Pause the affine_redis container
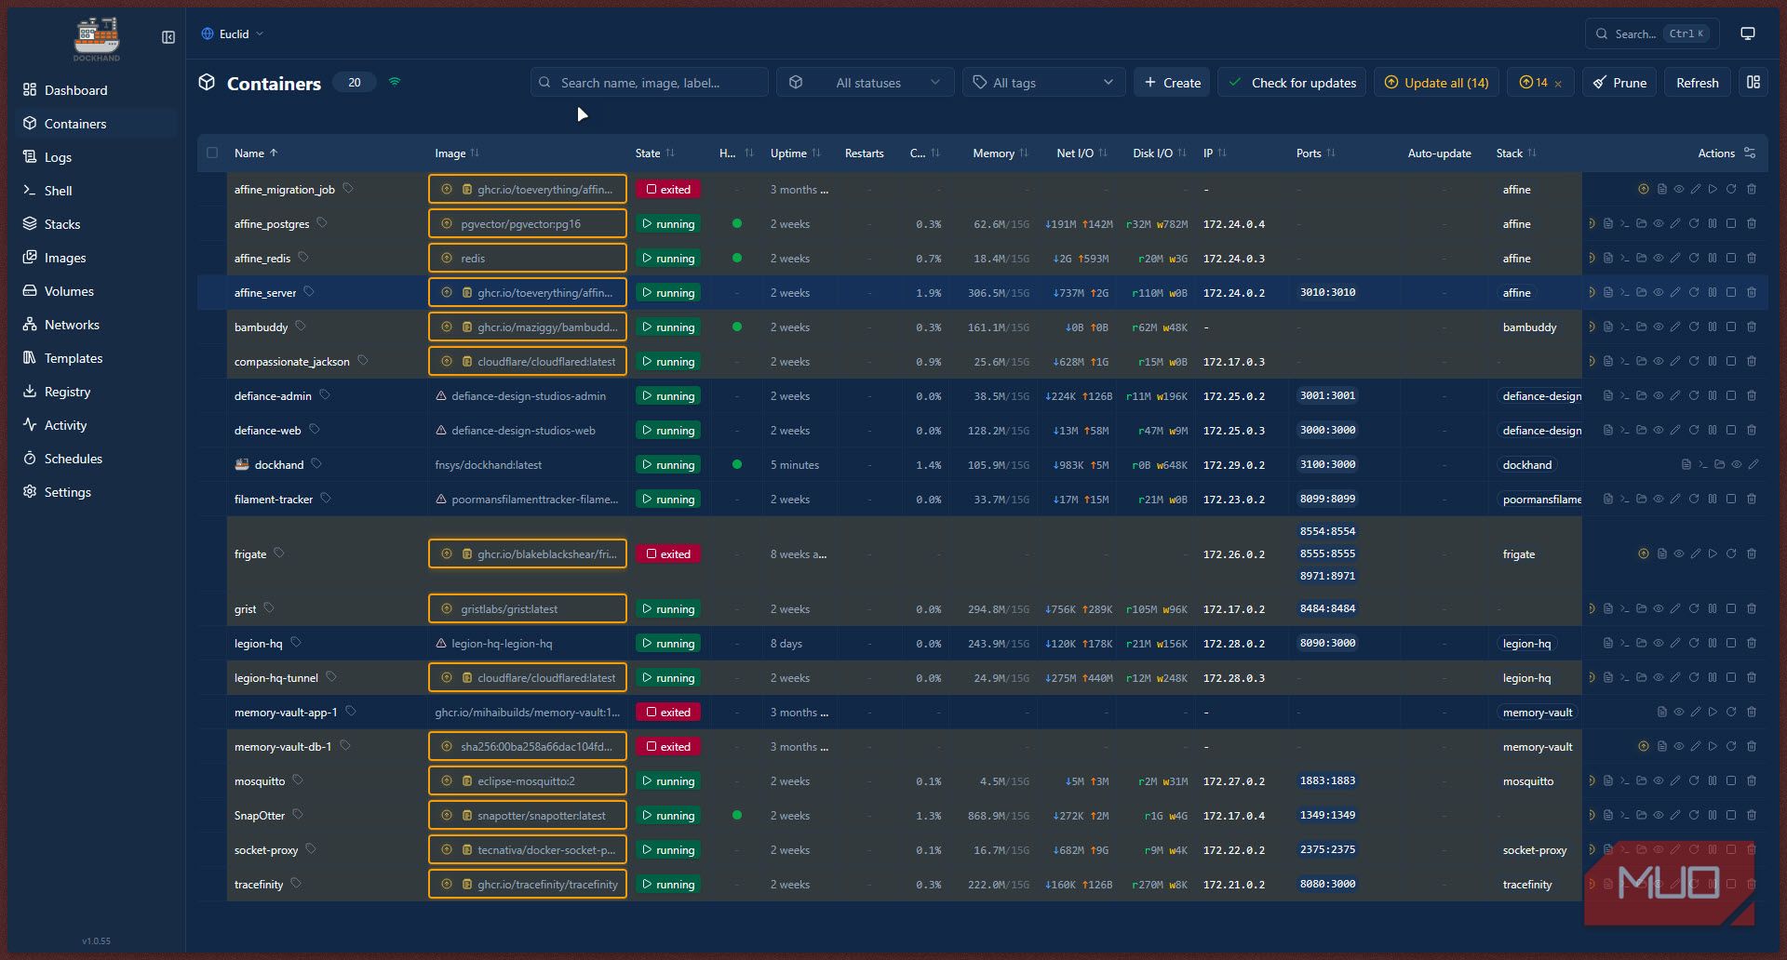Image resolution: width=1787 pixels, height=960 pixels. tap(1713, 258)
